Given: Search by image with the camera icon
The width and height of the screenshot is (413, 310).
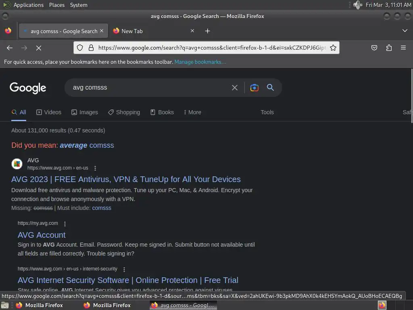Looking at the screenshot, I should coord(254,88).
